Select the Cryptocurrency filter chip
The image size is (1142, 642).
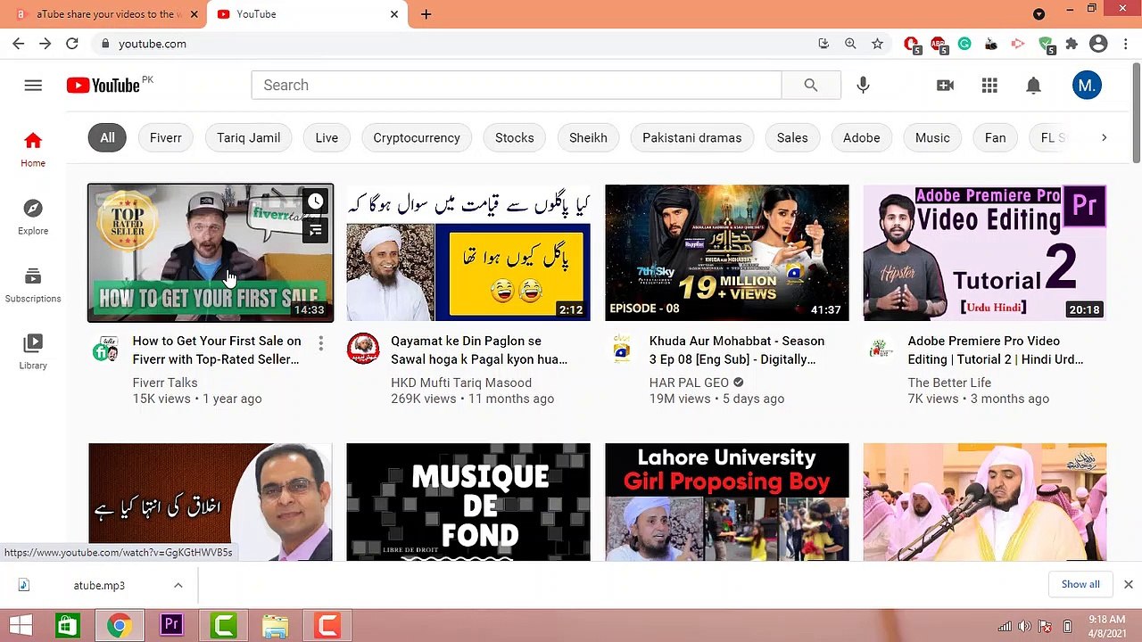417,137
